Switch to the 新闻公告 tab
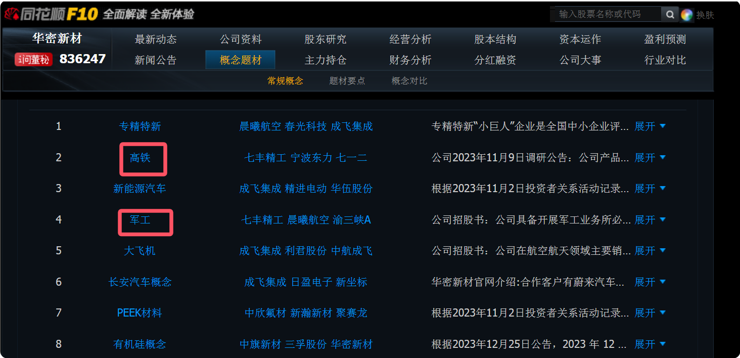 coord(156,60)
